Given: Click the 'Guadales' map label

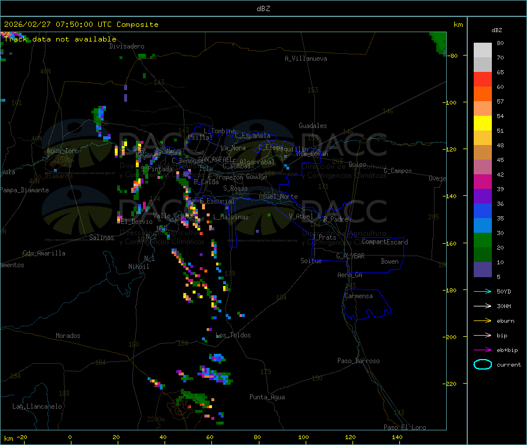Looking at the screenshot, I should point(313,126).
